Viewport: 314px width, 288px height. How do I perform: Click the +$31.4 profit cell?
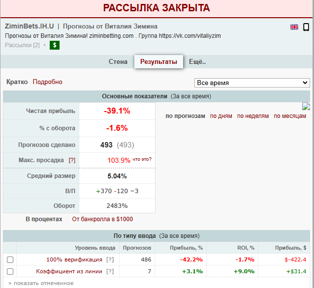pos(296,271)
